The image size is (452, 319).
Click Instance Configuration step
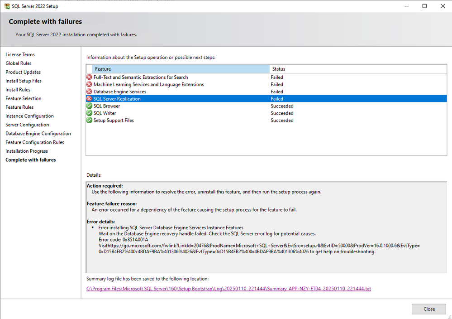point(29,116)
